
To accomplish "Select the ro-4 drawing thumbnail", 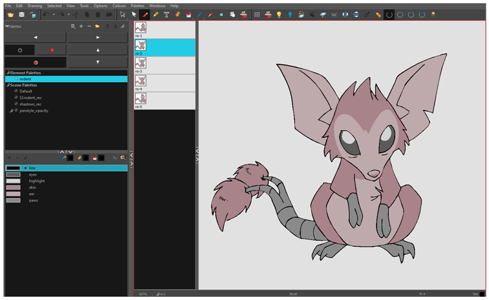I will click(140, 81).
